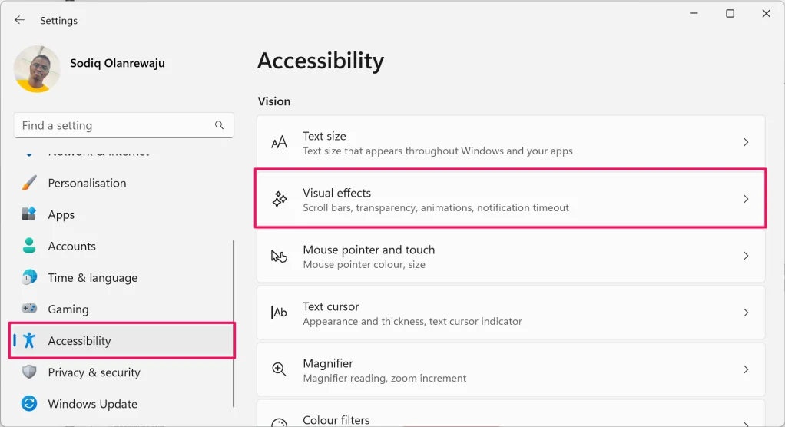Click the Gaming controller icon

(29, 309)
